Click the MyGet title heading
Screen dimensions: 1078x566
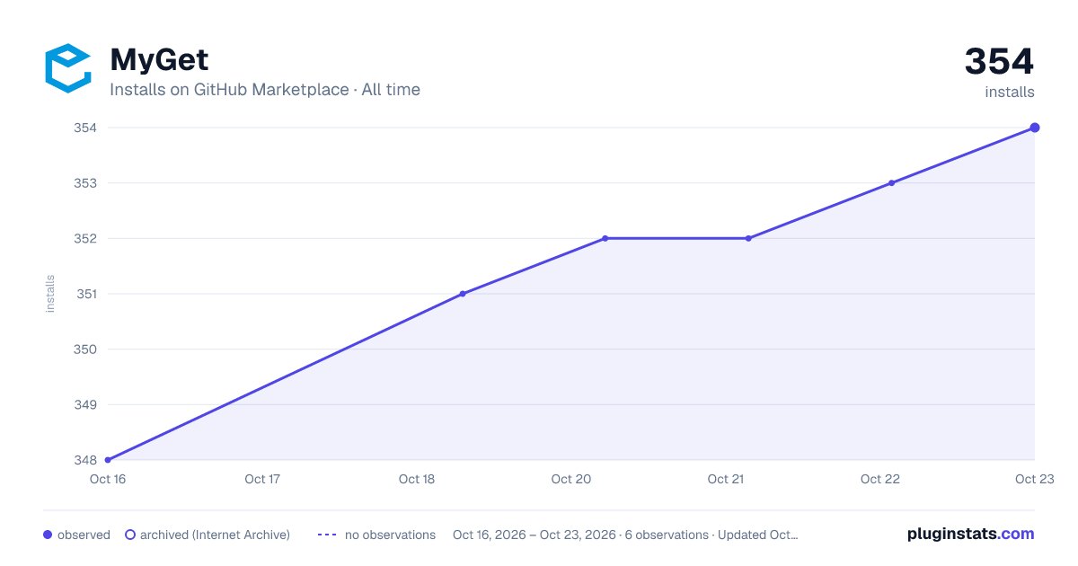click(x=159, y=60)
